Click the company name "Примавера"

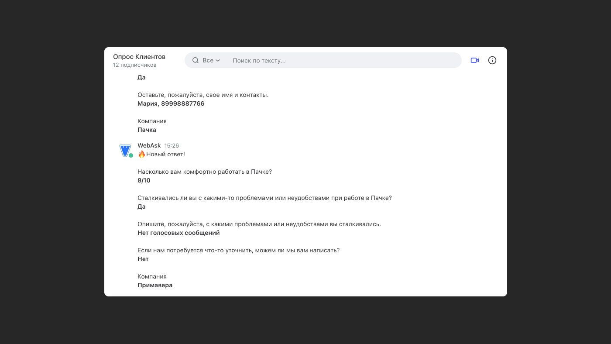[155, 285]
